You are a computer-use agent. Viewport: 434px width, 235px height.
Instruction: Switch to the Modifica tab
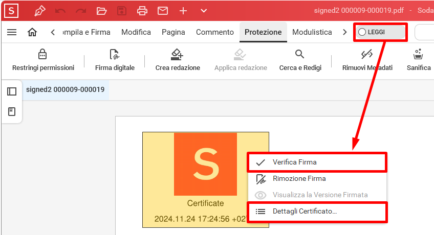136,32
